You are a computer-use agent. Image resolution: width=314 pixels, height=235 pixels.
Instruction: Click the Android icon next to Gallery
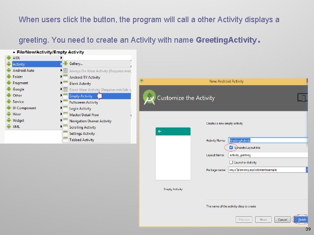coord(65,64)
